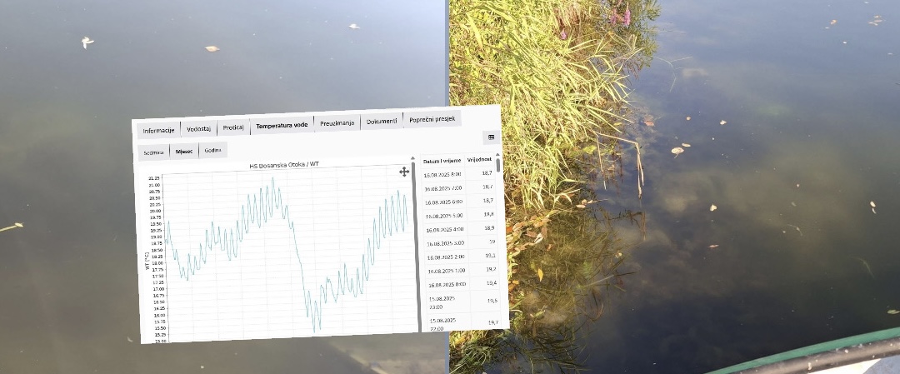Open the Proticaj tab
Image resolution: width=900 pixels, height=374 pixels.
coord(233,127)
